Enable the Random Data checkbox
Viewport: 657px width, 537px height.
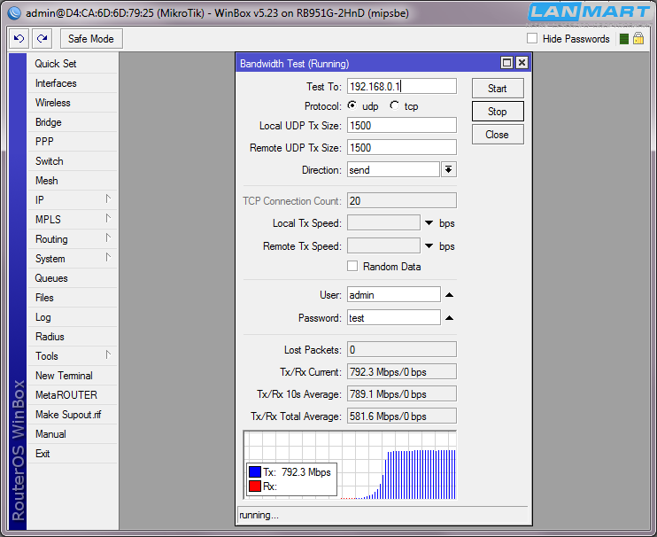(352, 266)
